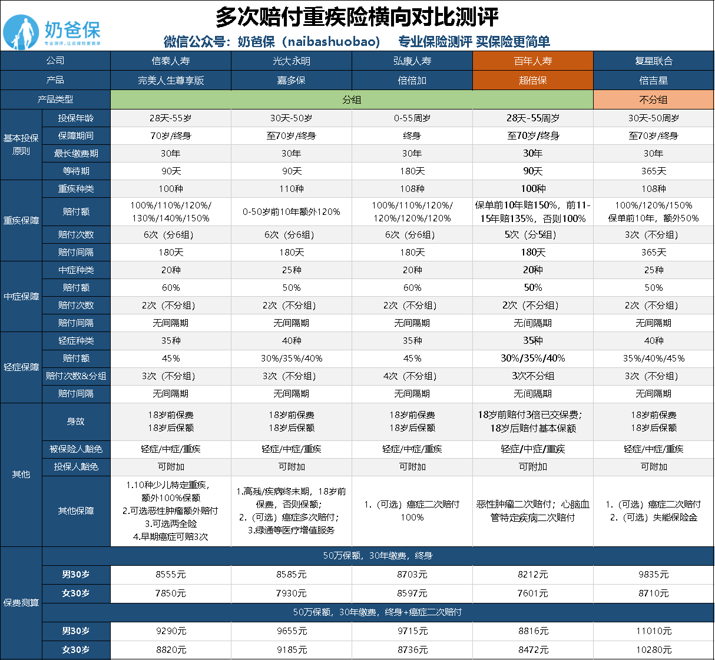Select the 中症保障 section label
The width and height of the screenshot is (715, 660).
(21, 297)
